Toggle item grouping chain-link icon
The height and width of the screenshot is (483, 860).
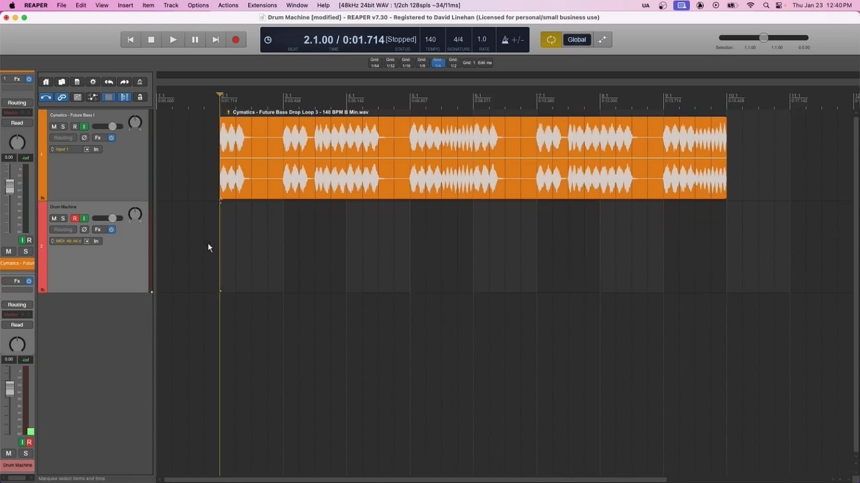pos(62,97)
